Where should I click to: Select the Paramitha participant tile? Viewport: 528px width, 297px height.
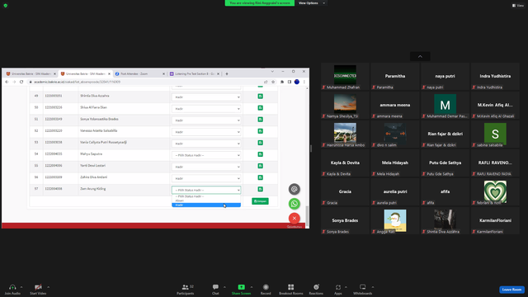click(395, 77)
